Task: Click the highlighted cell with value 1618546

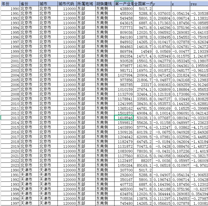Action: click(124, 118)
